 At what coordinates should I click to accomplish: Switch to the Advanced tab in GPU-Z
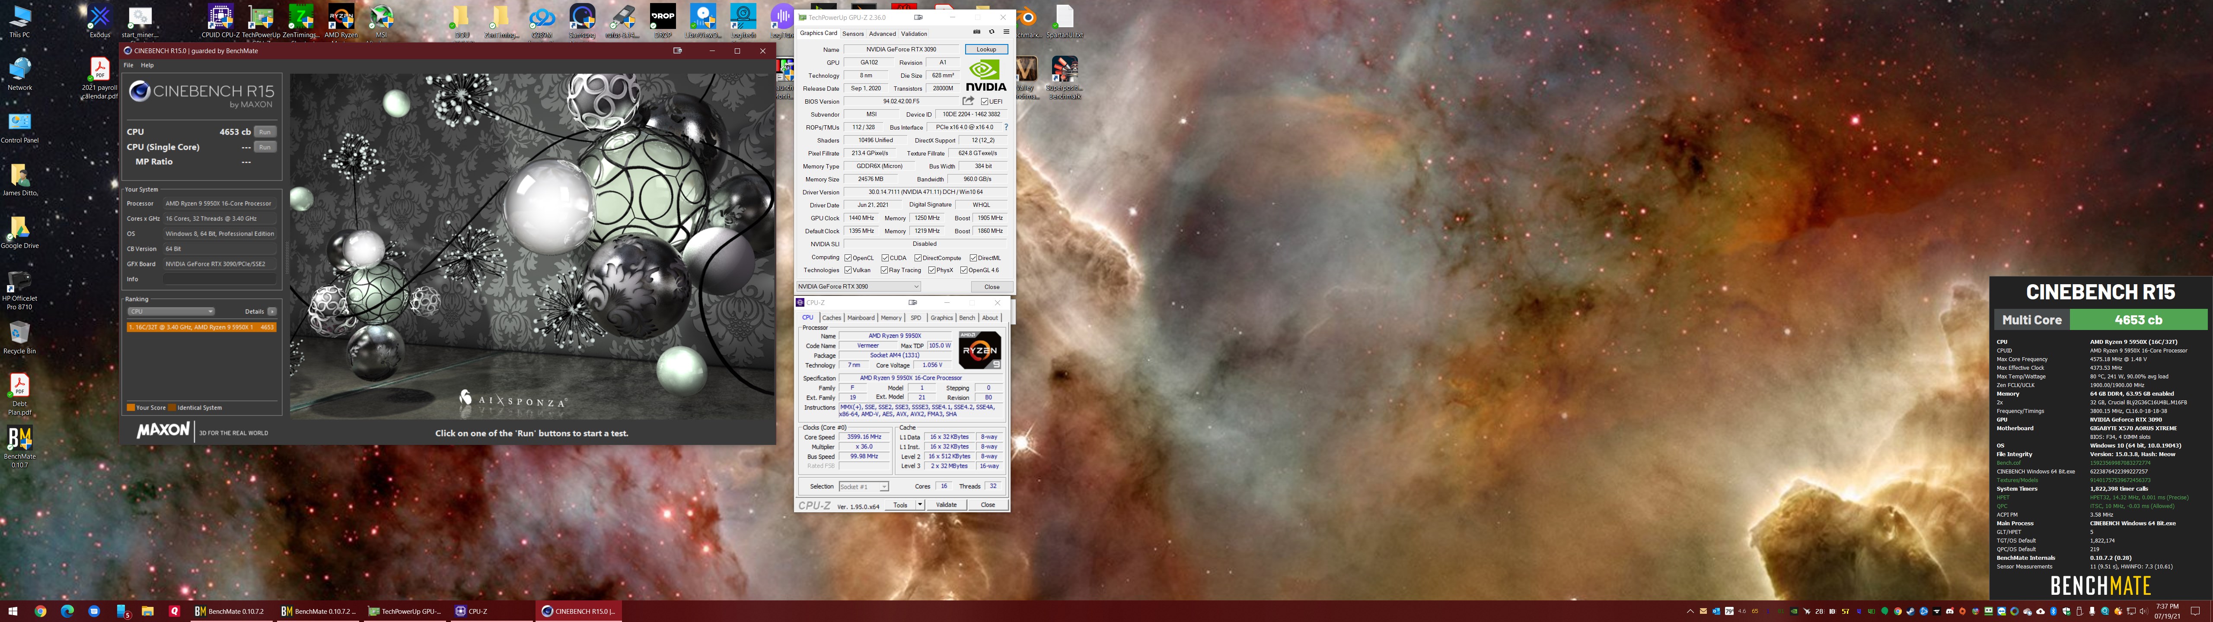(881, 34)
